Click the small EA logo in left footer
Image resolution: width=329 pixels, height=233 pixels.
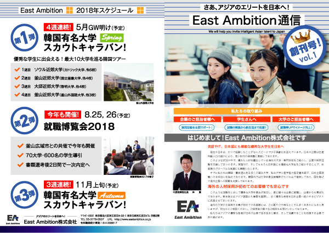tap(13, 219)
